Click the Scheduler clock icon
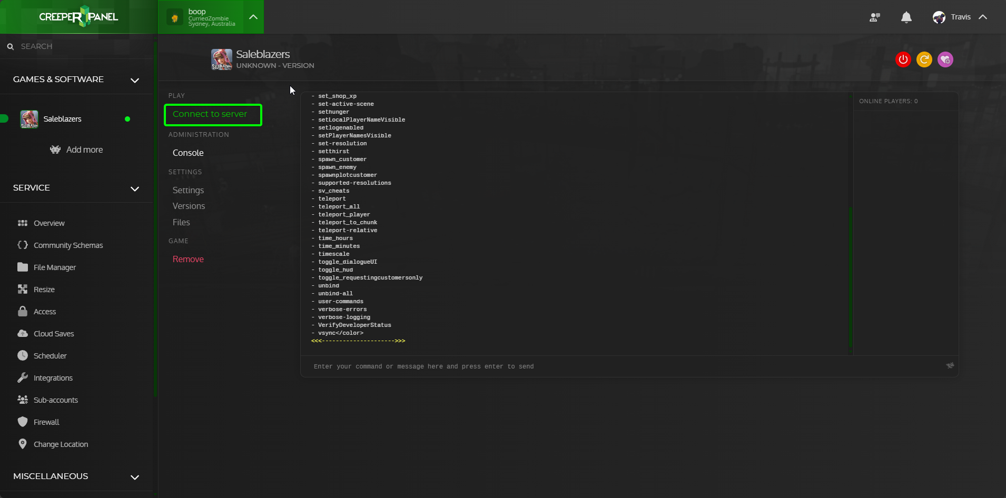 pyautogui.click(x=23, y=355)
